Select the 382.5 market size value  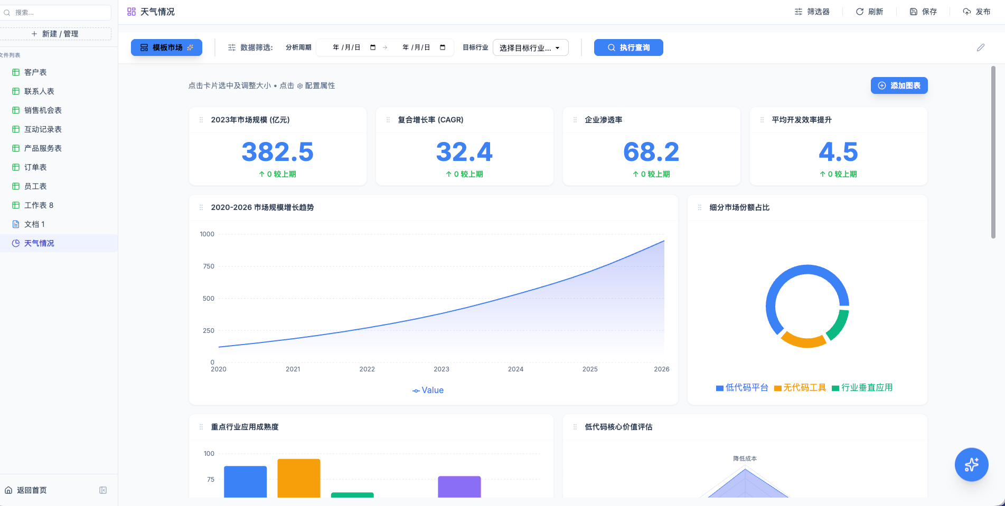coord(278,152)
